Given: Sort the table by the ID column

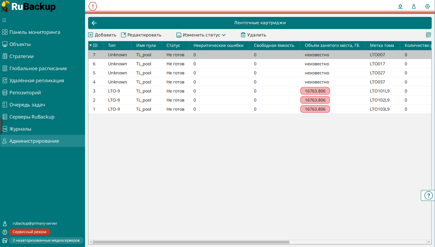Looking at the screenshot, I should (95, 46).
